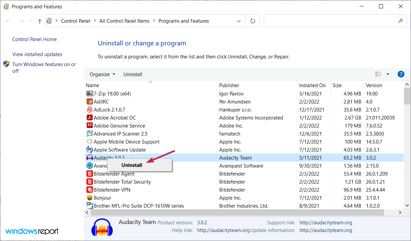Select Adobe Acrobat DC row name
Image resolution: width=411 pixels, height=241 pixels.
tap(115, 118)
